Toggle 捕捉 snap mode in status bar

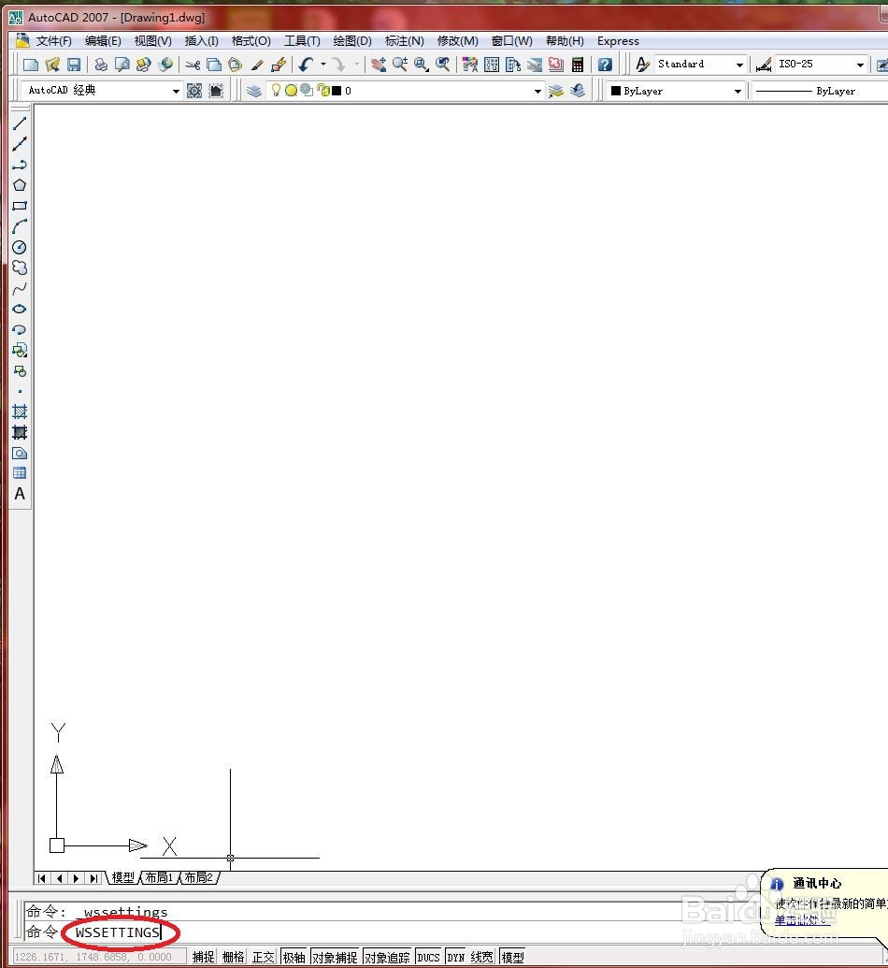pos(203,957)
